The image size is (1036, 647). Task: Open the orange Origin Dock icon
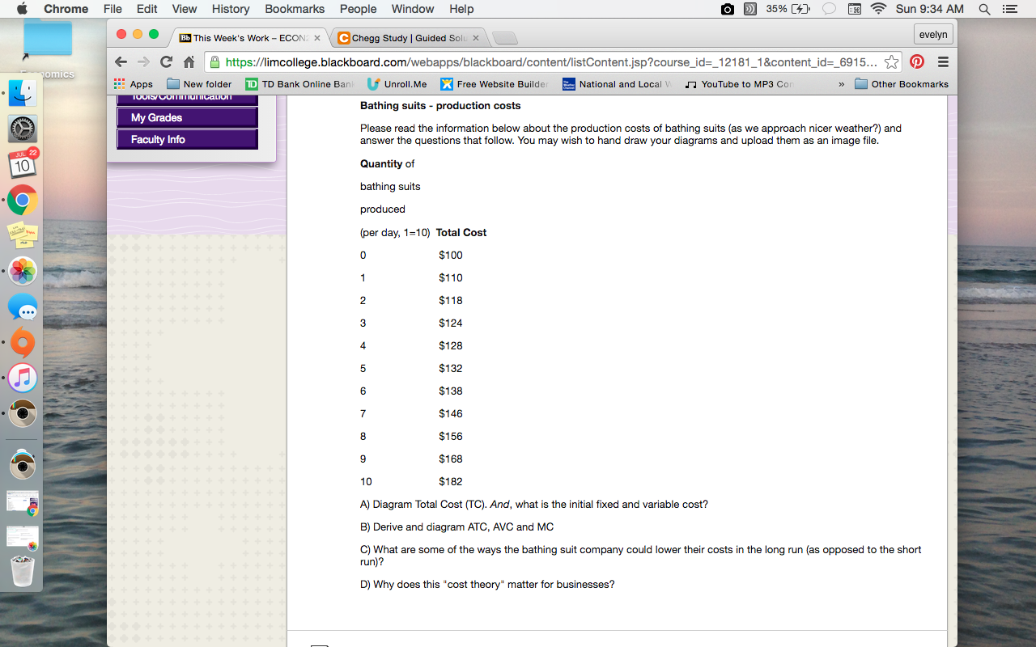(x=23, y=342)
